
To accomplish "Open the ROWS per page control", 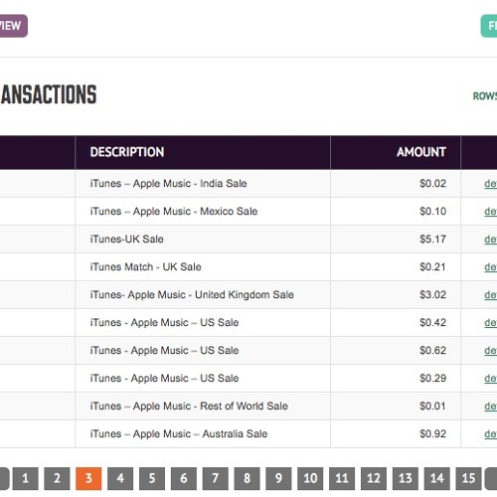I will pyautogui.click(x=485, y=96).
